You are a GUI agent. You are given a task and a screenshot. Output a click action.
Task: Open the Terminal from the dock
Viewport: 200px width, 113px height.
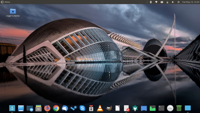[161, 108]
